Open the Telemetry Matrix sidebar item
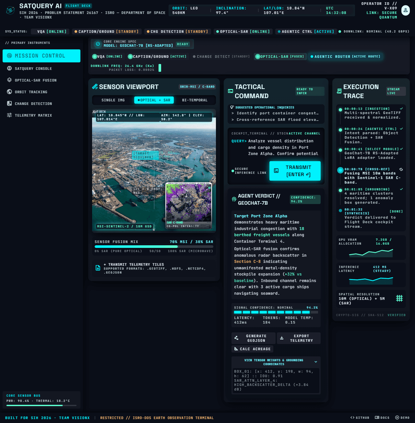This screenshot has width=415, height=423. pos(41,115)
